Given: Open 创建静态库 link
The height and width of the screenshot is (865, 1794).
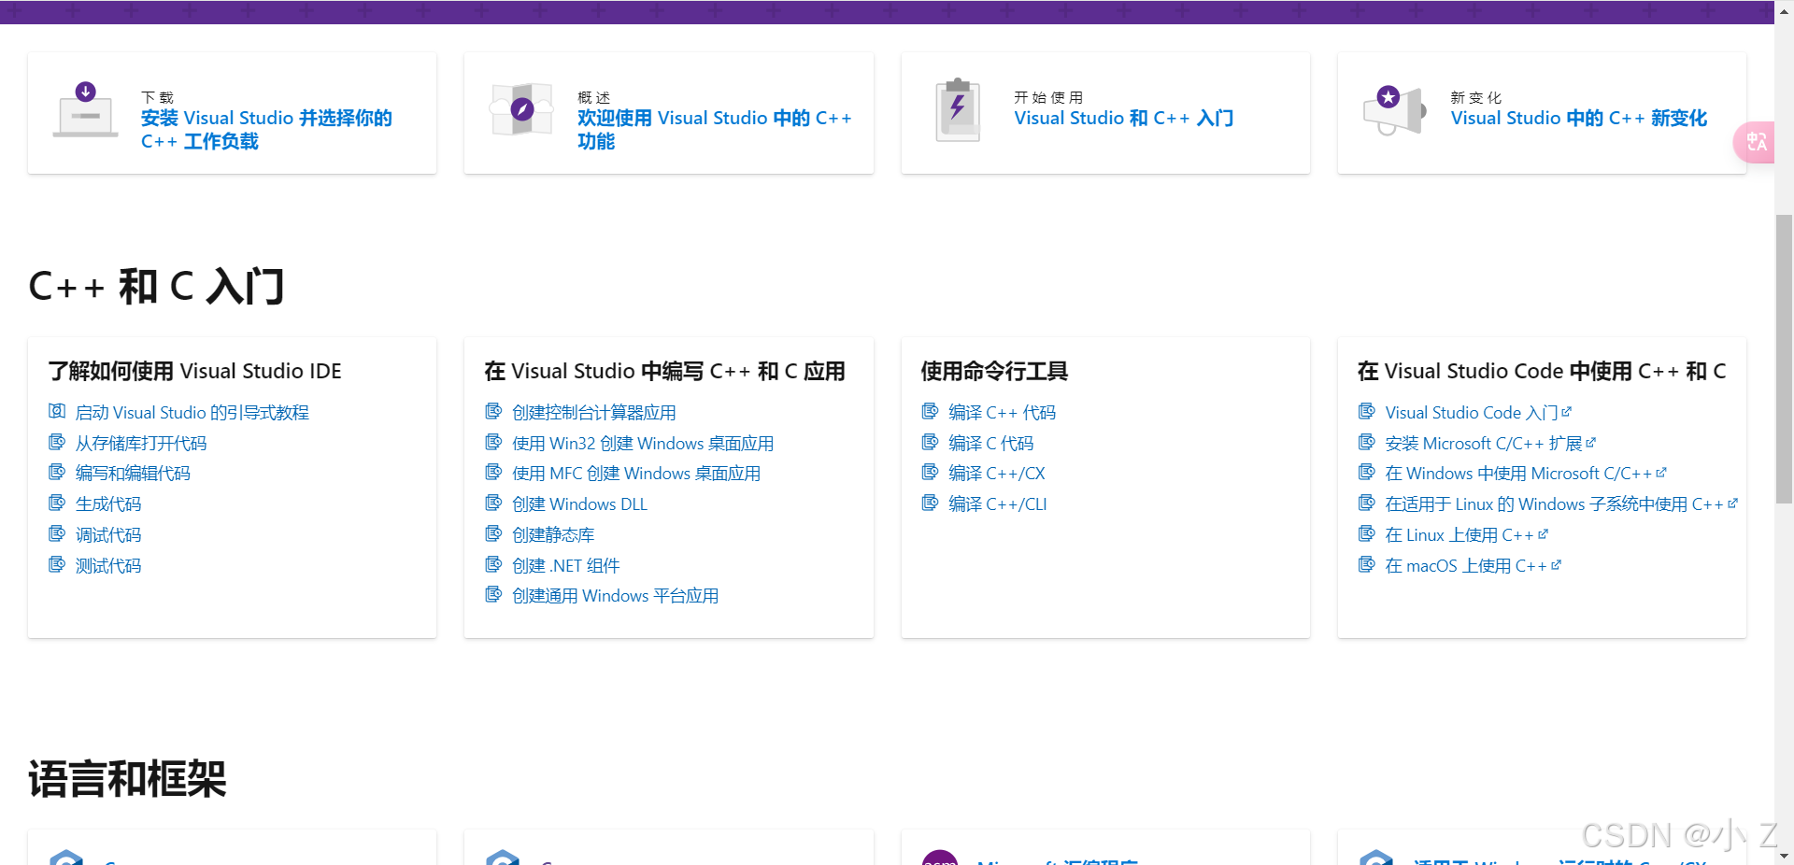Looking at the screenshot, I should pyautogui.click(x=553, y=534).
